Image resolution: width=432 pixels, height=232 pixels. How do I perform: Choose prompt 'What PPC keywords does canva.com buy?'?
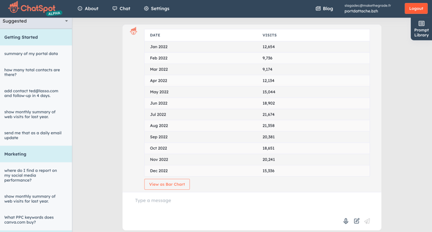(x=29, y=220)
